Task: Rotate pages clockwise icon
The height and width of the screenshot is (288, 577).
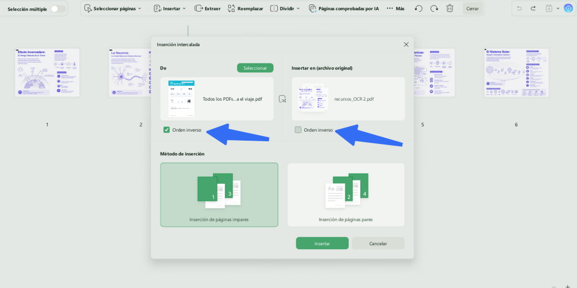Action: point(434,8)
